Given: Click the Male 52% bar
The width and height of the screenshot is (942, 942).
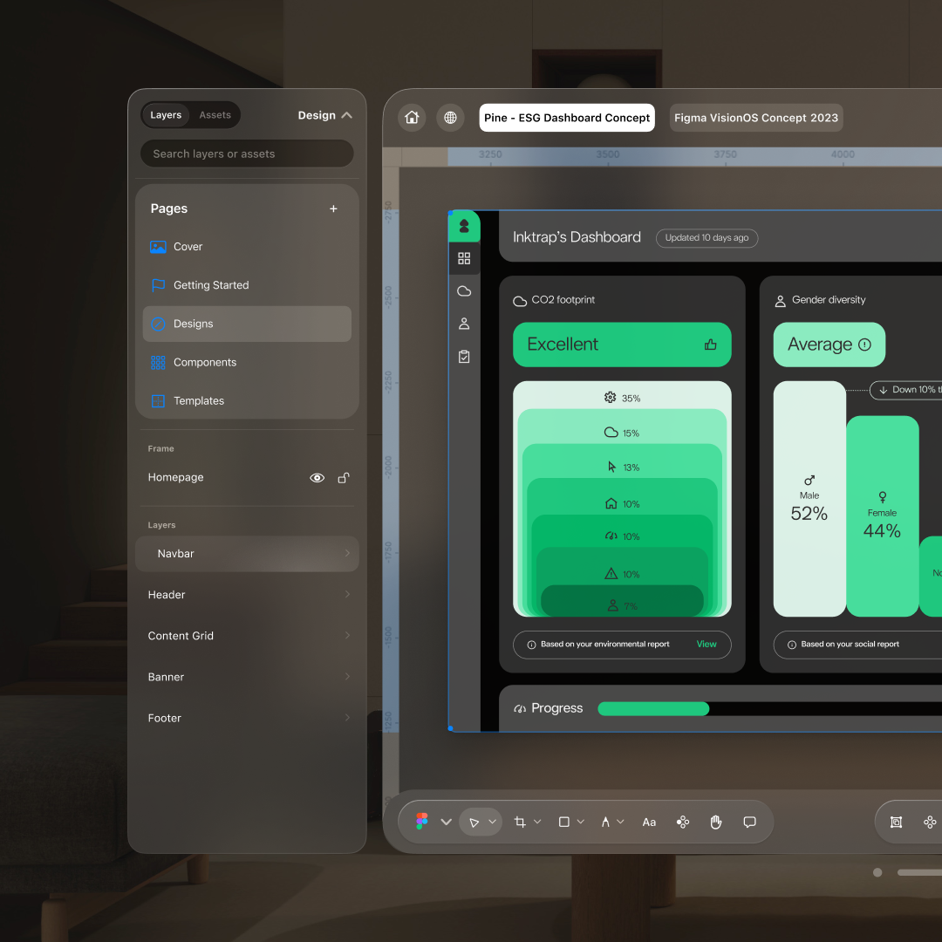Looking at the screenshot, I should point(809,499).
